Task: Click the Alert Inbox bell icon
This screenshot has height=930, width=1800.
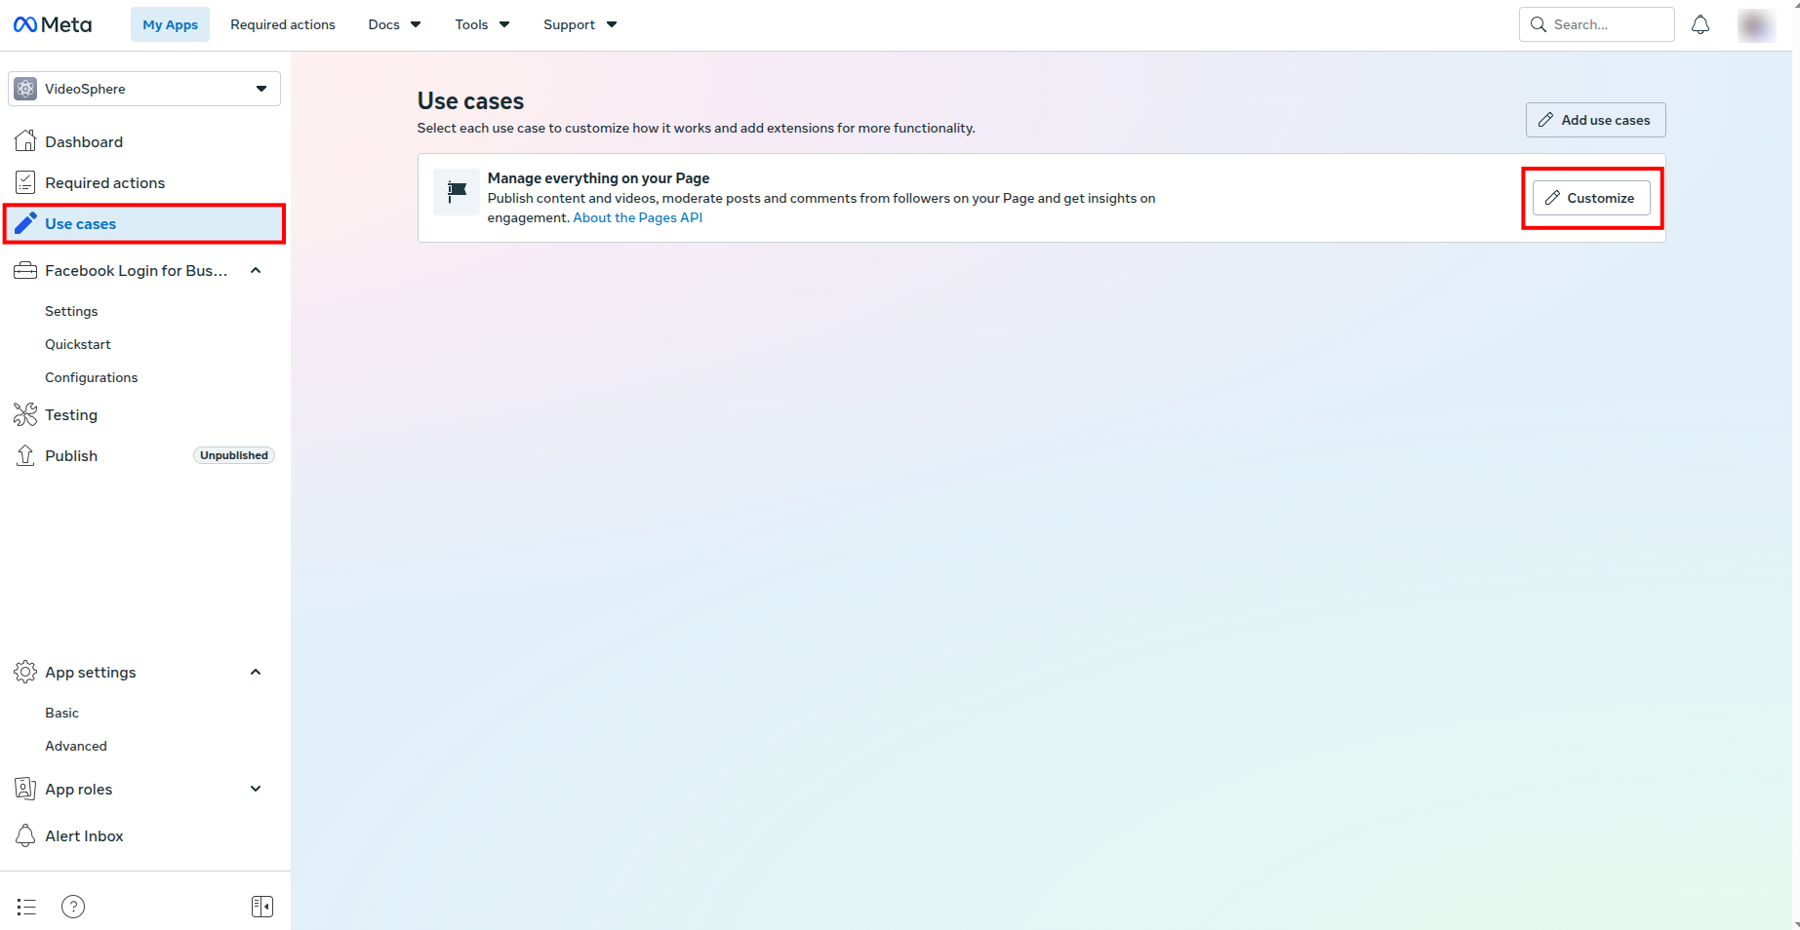Action: (25, 835)
